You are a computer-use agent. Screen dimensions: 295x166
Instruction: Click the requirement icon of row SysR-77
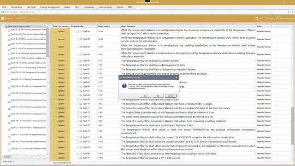pos(81,137)
